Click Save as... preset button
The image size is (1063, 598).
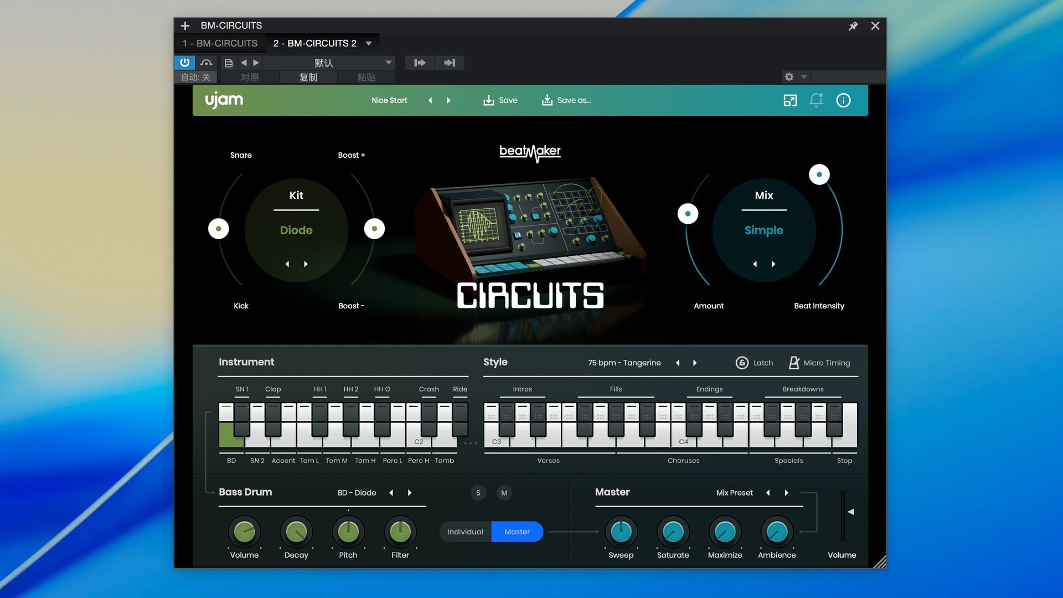pyautogui.click(x=566, y=100)
